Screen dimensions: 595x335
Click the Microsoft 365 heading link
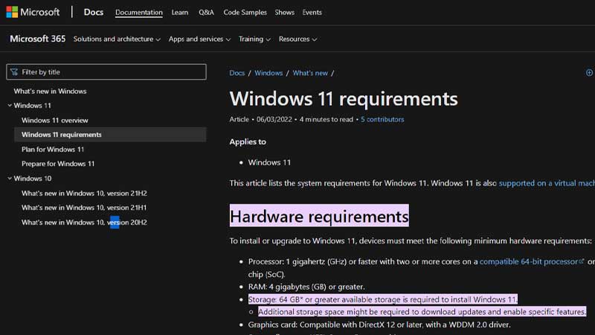38,39
